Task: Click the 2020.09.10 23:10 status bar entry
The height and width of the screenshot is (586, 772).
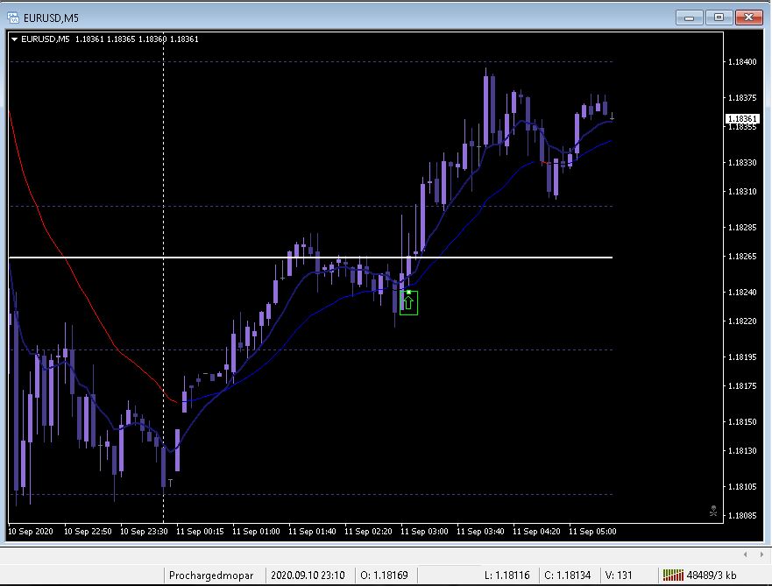Action: coord(308,575)
